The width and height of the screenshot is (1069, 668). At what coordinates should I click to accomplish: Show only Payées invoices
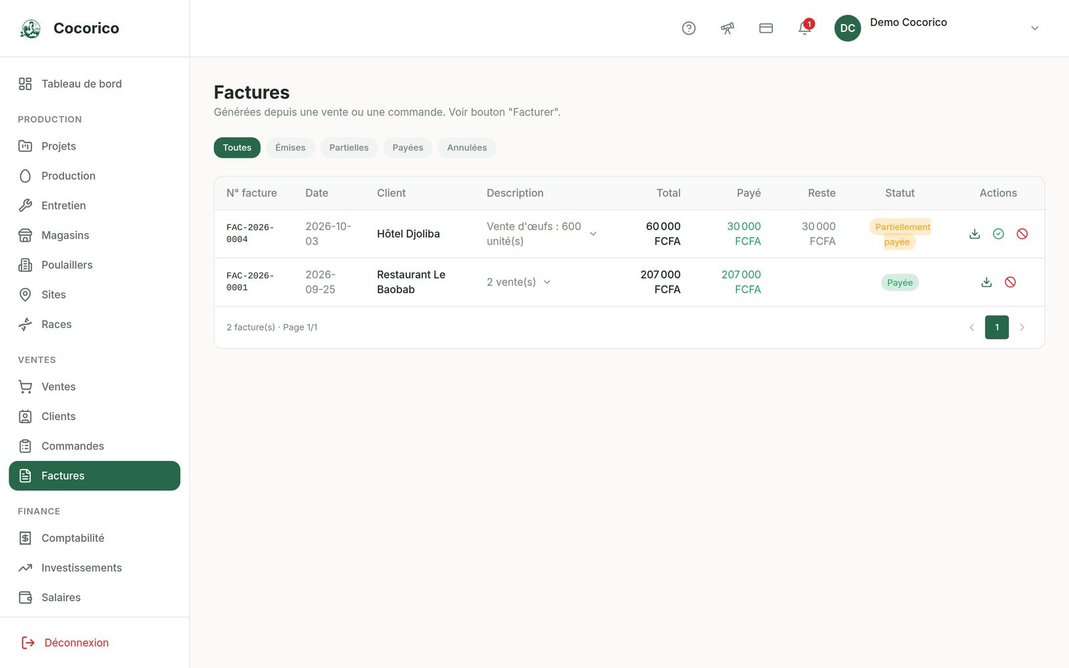(408, 148)
